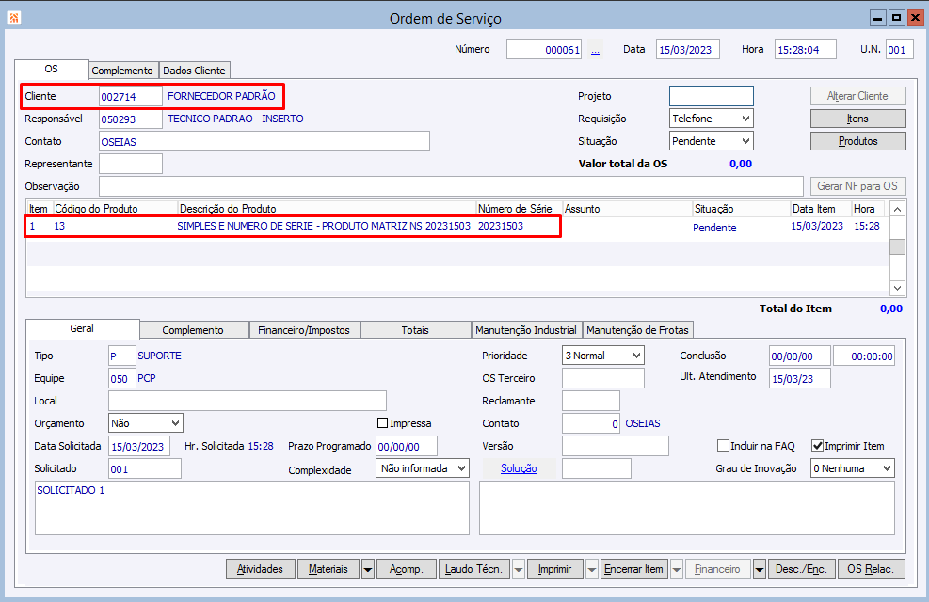Open the lower Complemento tab beside Geral
This screenshot has height=602, width=929.
pyautogui.click(x=193, y=330)
